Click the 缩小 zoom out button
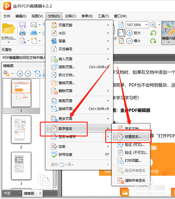Image resolution: width=175 pixels, height=199 pixels. [133, 41]
